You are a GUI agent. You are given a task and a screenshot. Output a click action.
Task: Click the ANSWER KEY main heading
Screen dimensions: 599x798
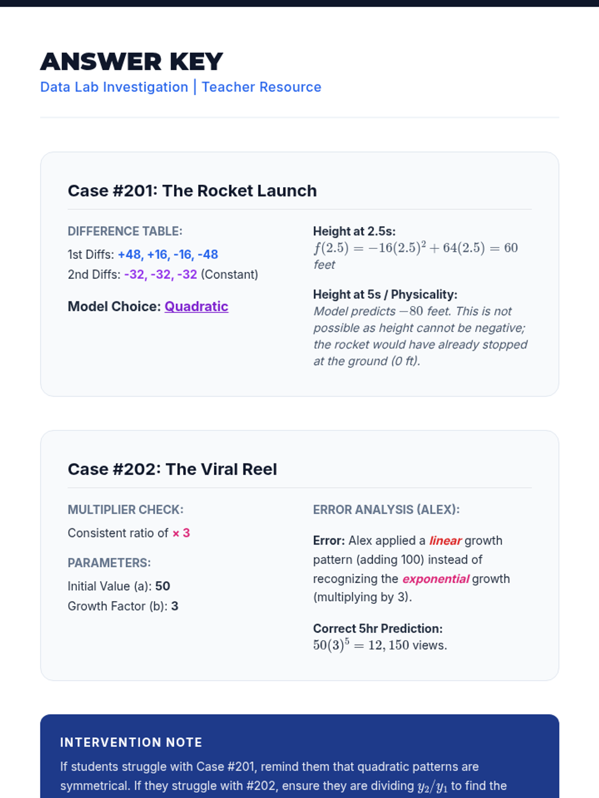[132, 62]
